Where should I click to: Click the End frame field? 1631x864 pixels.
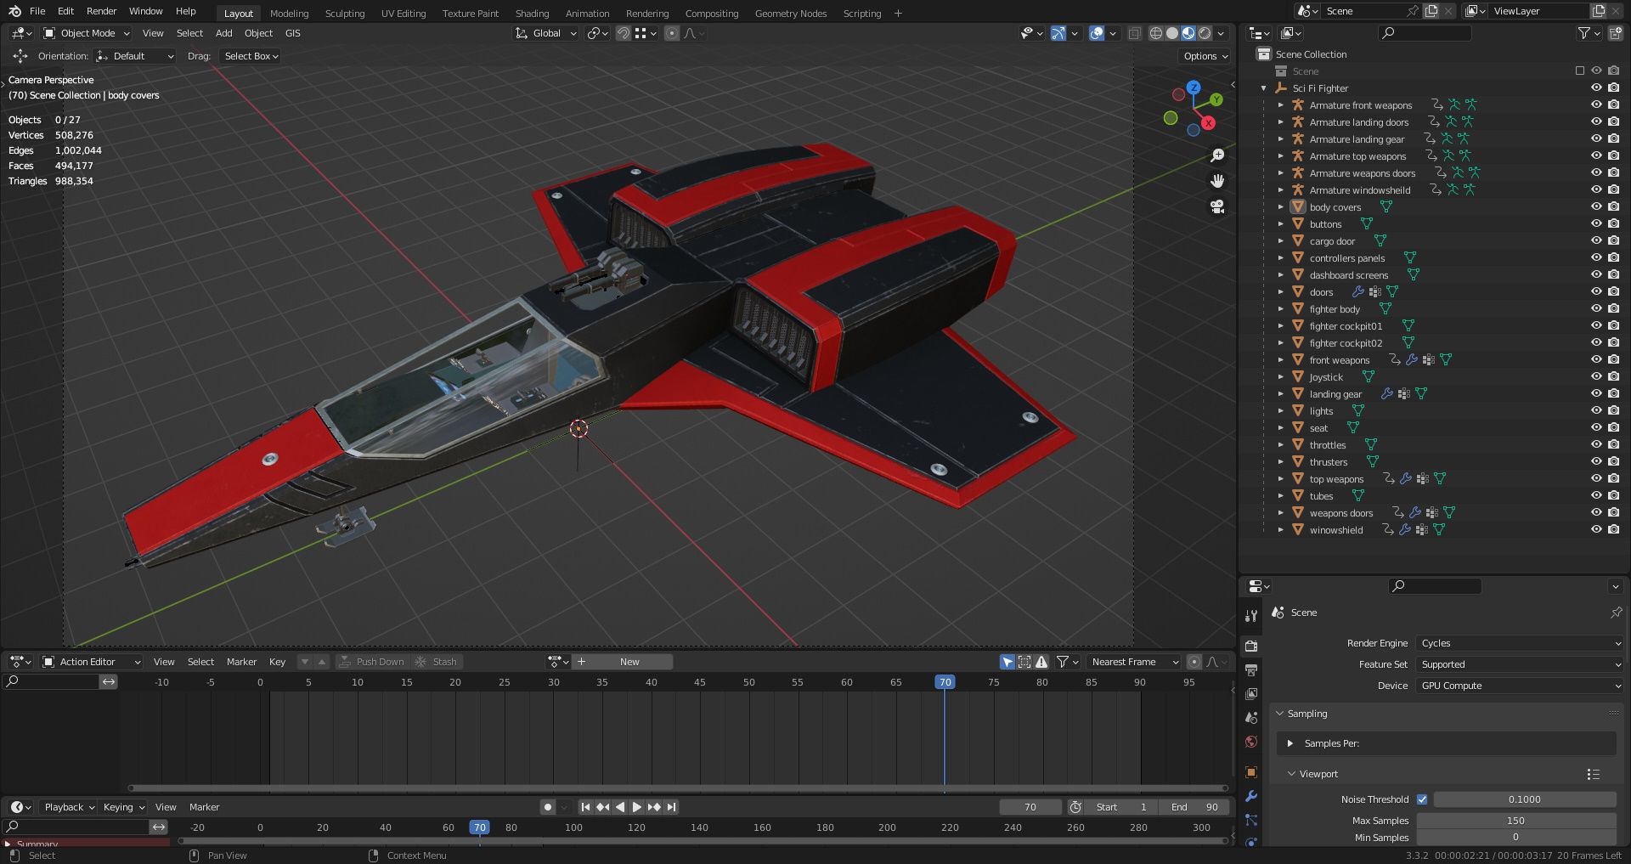1194,807
